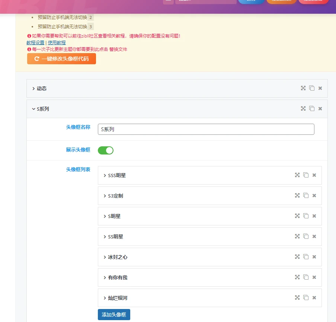Screen dimensions: 336x322
Task: Click the 头像框名称 text field
Action: 206,129
